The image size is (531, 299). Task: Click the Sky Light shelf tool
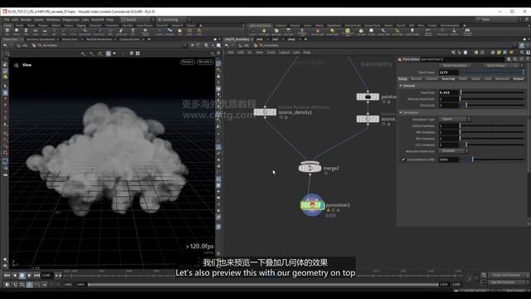point(361,32)
